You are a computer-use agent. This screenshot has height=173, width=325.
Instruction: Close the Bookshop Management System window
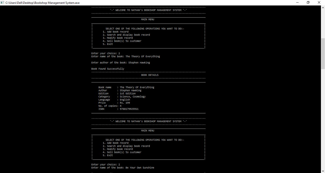point(319,2)
